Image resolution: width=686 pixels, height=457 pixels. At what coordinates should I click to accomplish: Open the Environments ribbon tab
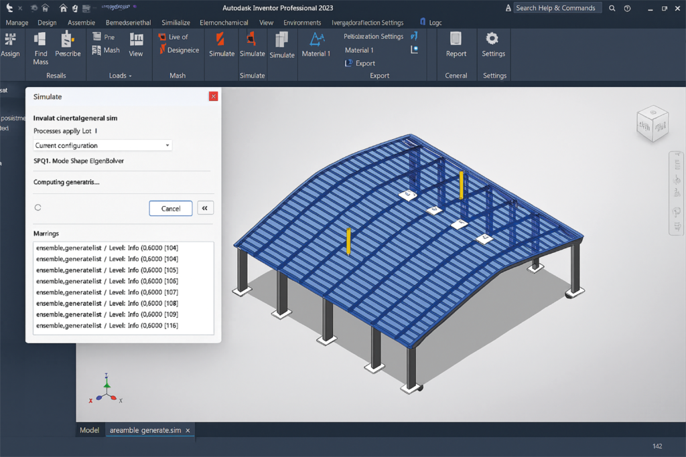point(302,22)
